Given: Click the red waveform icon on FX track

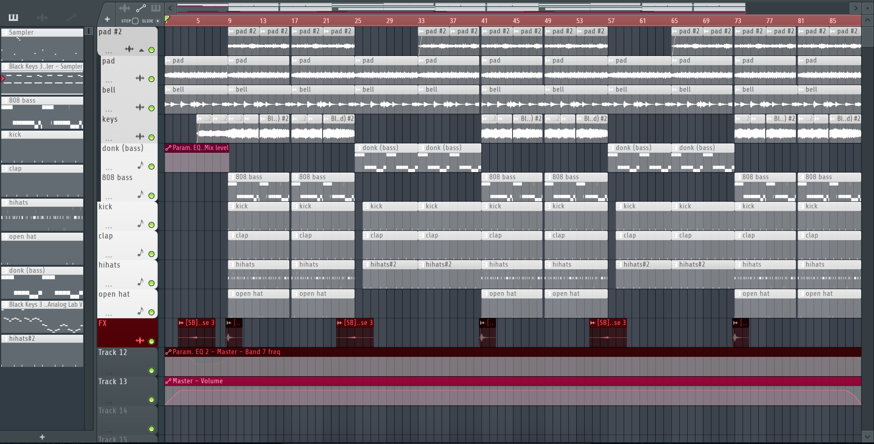Looking at the screenshot, I should coord(140,341).
